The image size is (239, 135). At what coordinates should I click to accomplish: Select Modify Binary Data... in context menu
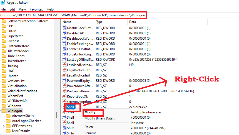[99, 118]
